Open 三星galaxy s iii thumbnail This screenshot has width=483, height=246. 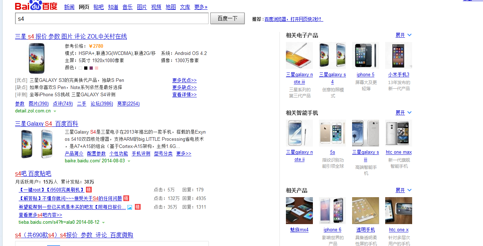point(365,133)
